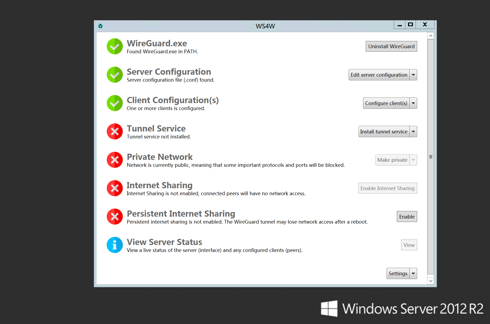Expand the Install tunnel service dropdown arrow
This screenshot has width=490, height=324.
(x=413, y=131)
